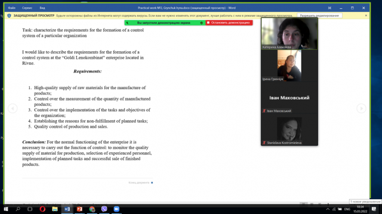Image resolution: width=382 pixels, height=214 pixels.
Task: Open the Файл menu
Action: pyautogui.click(x=11, y=8)
